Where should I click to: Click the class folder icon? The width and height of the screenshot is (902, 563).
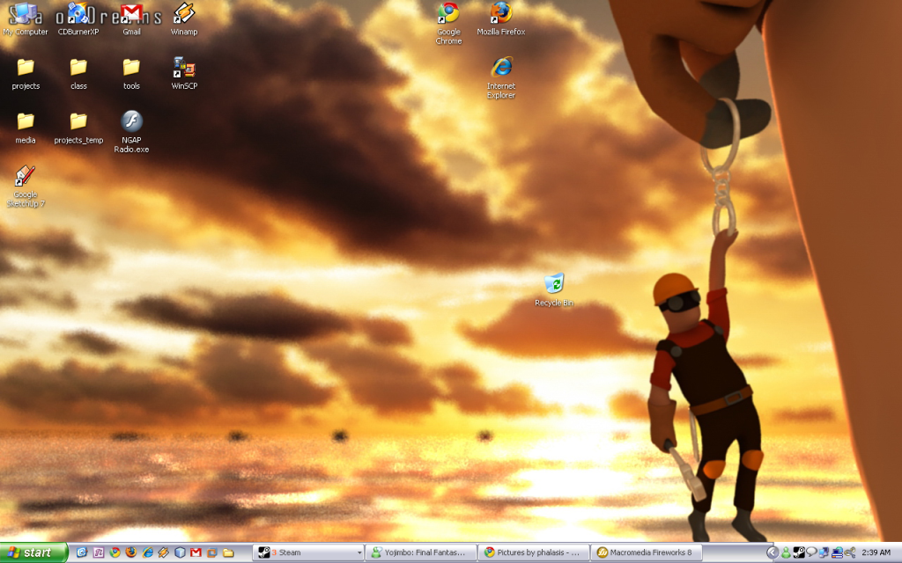point(78,74)
